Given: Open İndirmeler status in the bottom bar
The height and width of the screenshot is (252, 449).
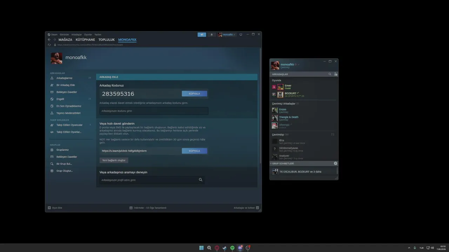Looking at the screenshot, I should 148,208.
